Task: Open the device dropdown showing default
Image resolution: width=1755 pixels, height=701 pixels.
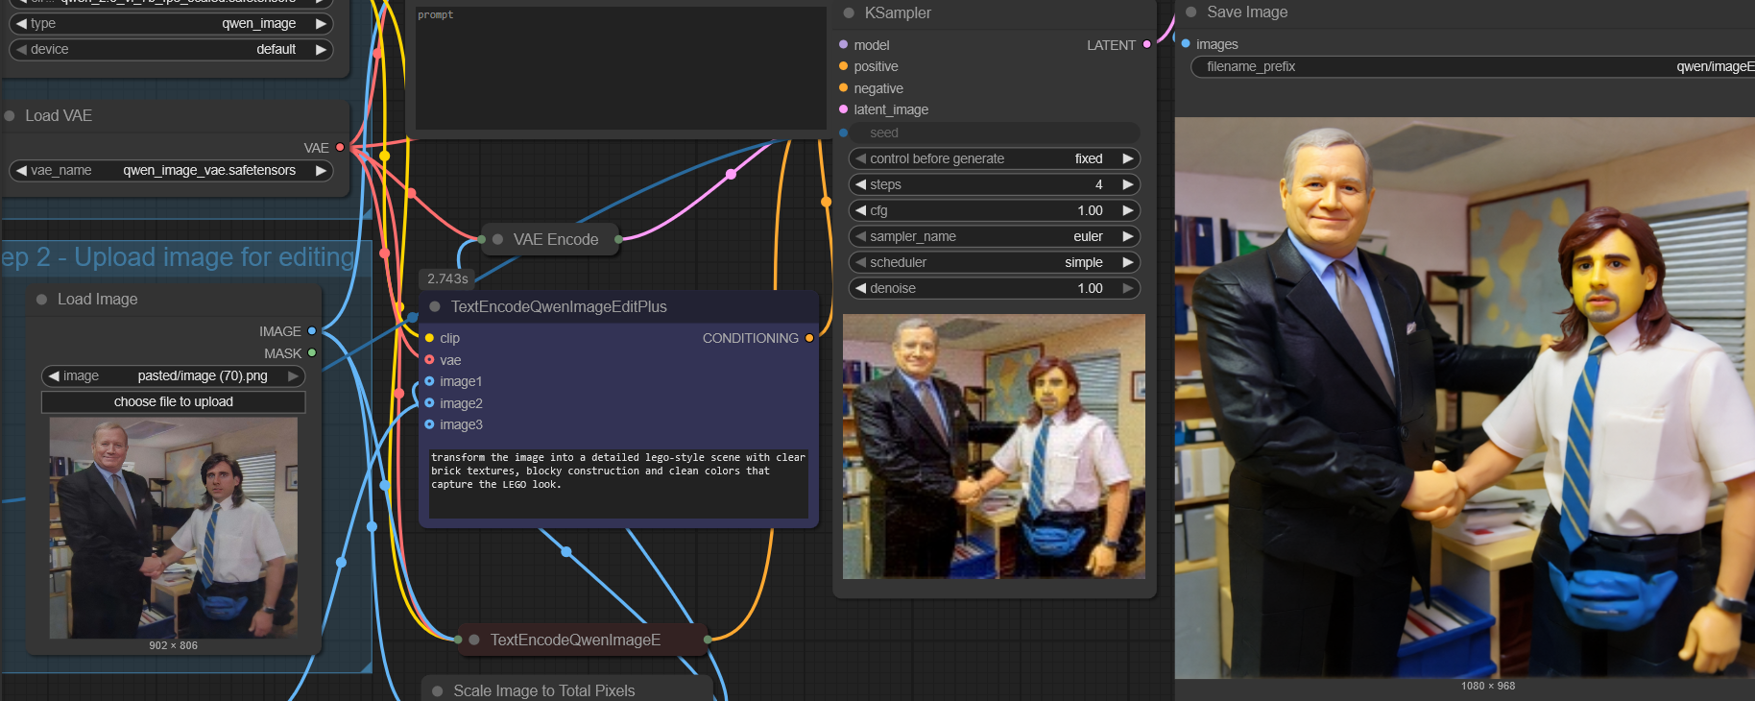Action: [171, 49]
